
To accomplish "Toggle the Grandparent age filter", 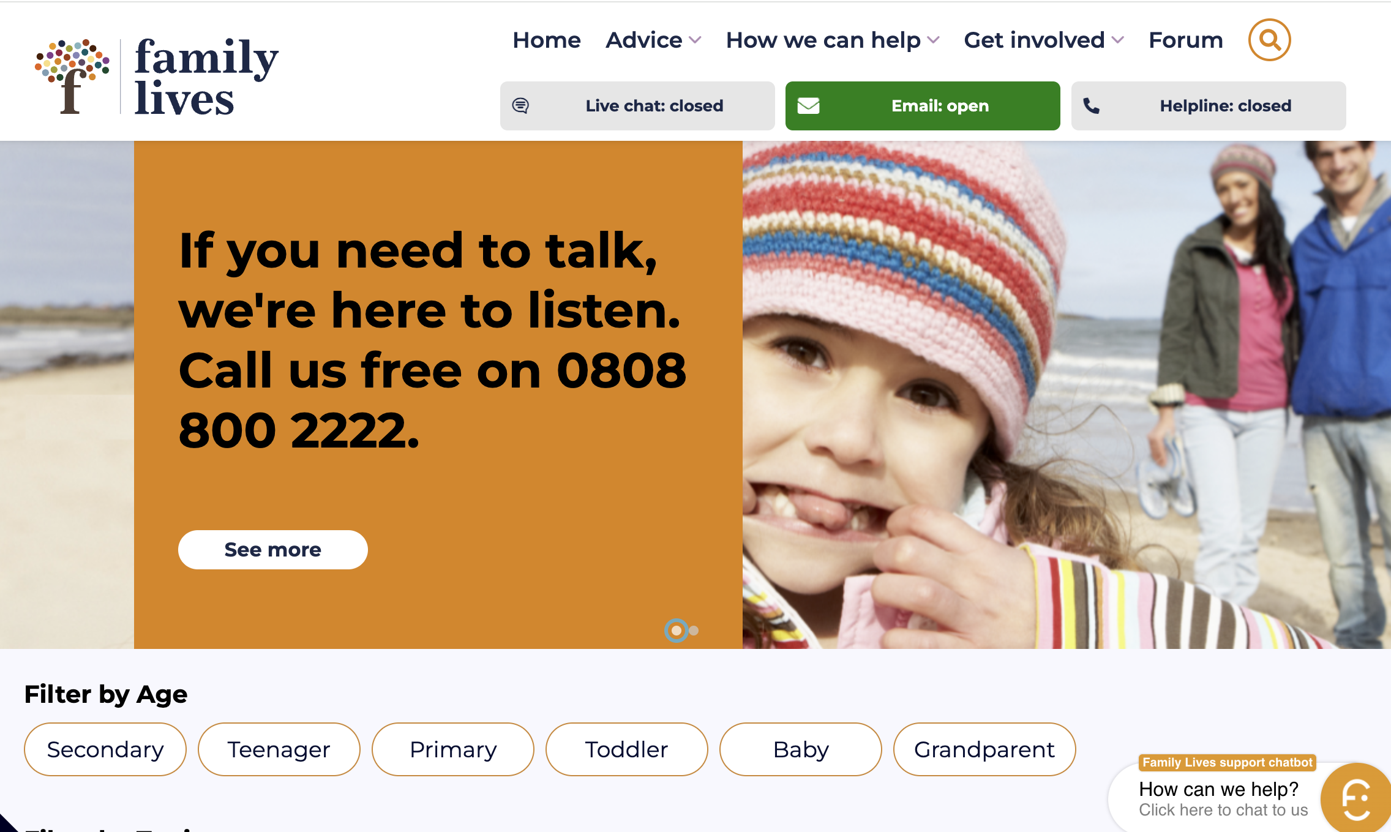I will [984, 749].
